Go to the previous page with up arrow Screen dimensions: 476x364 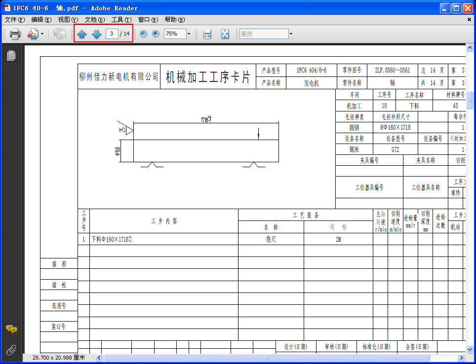tap(81, 34)
